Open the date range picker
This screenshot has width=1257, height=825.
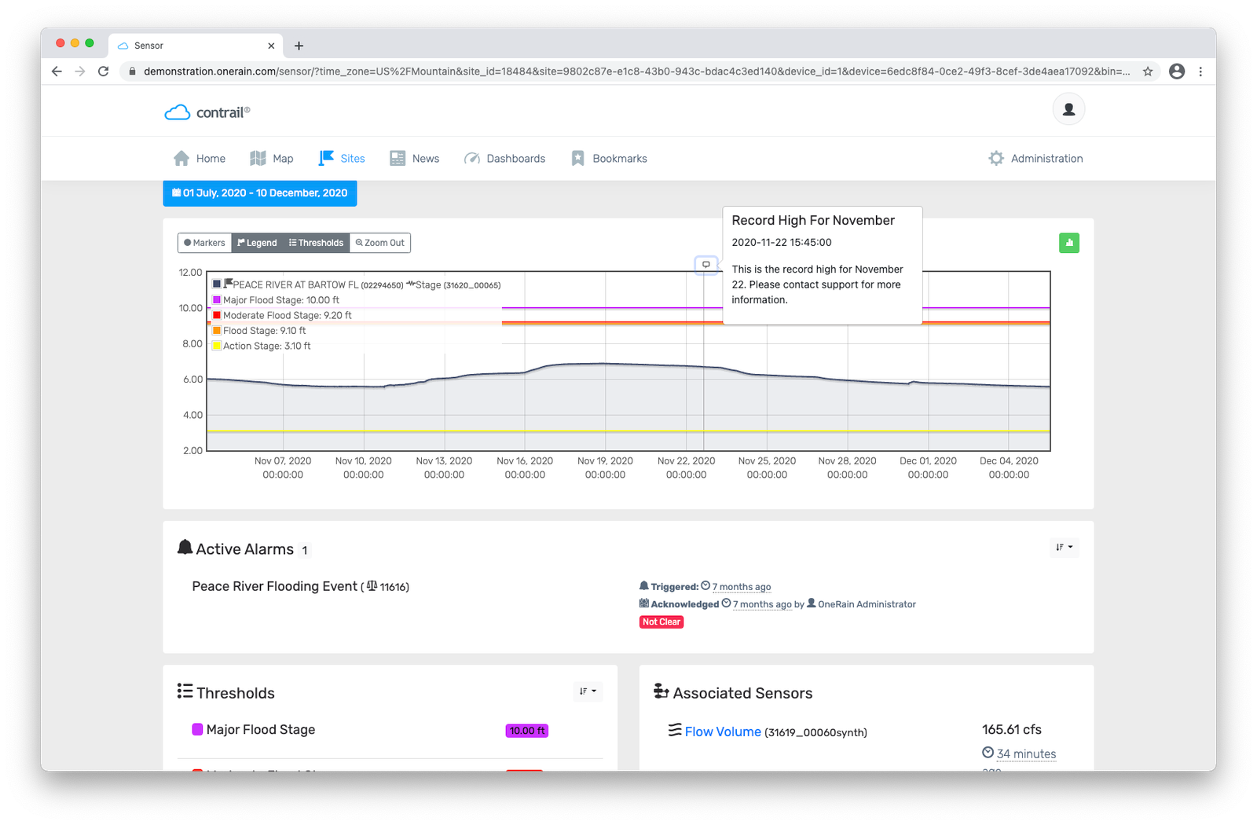pos(259,193)
